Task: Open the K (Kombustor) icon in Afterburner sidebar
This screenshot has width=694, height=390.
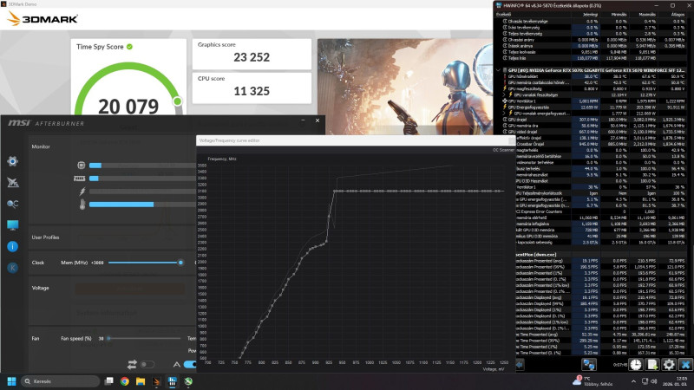Action: point(12,268)
